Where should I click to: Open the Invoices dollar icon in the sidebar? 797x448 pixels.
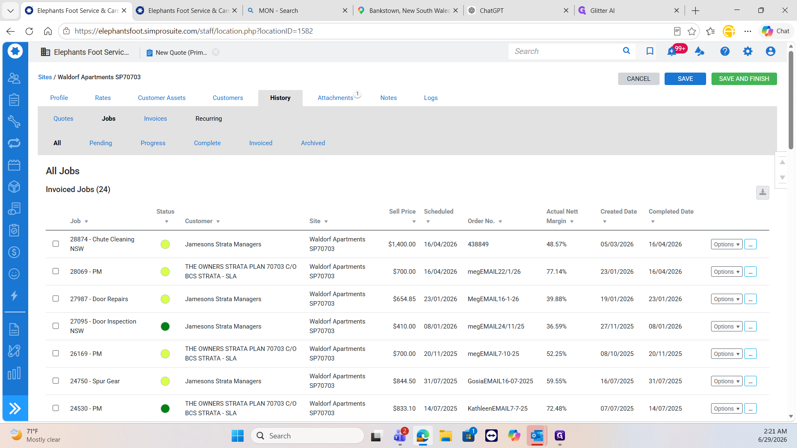point(14,252)
